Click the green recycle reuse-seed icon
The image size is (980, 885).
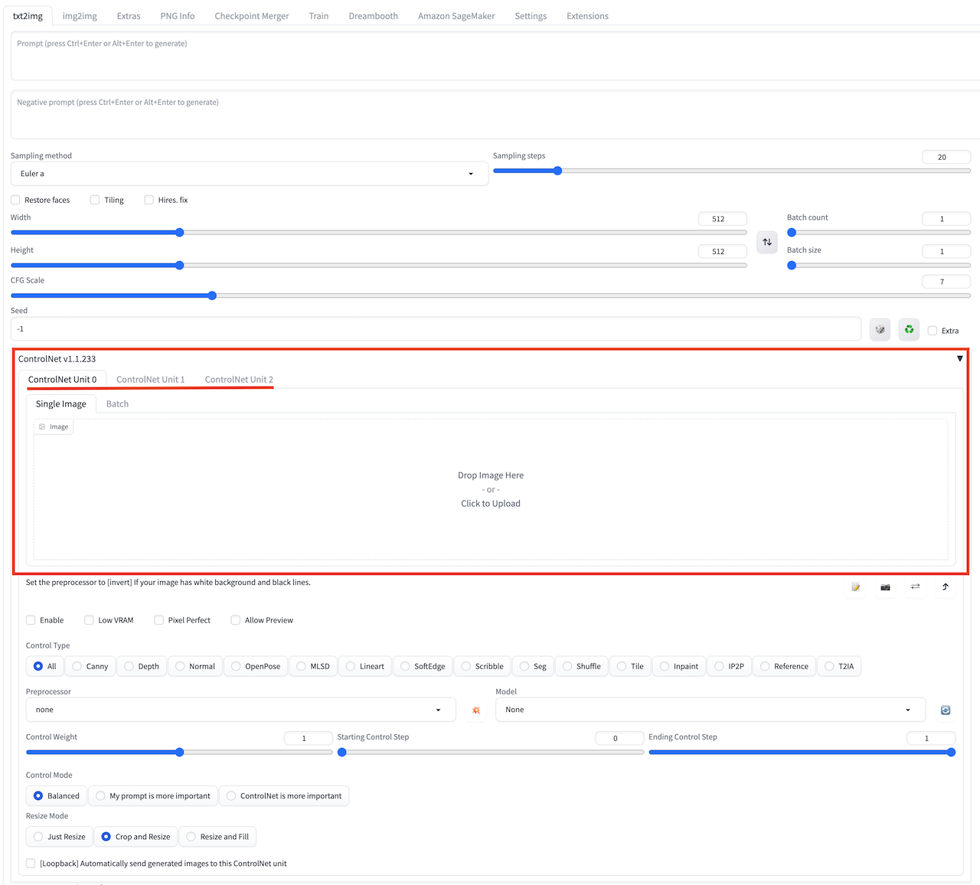[x=909, y=330]
